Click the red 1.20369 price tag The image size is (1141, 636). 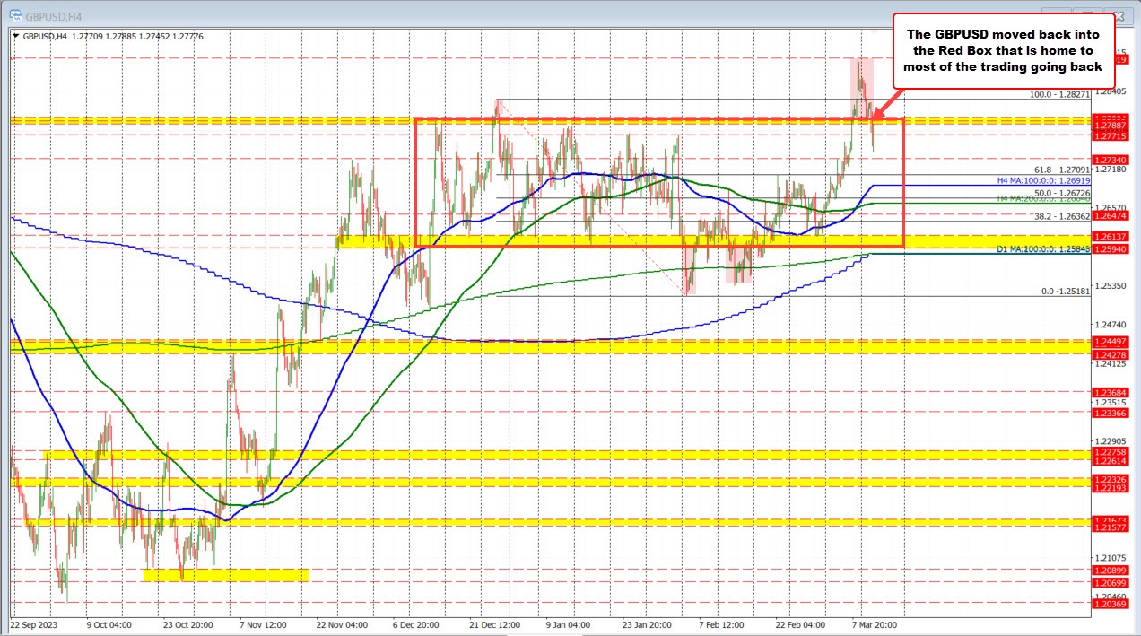click(x=1110, y=604)
